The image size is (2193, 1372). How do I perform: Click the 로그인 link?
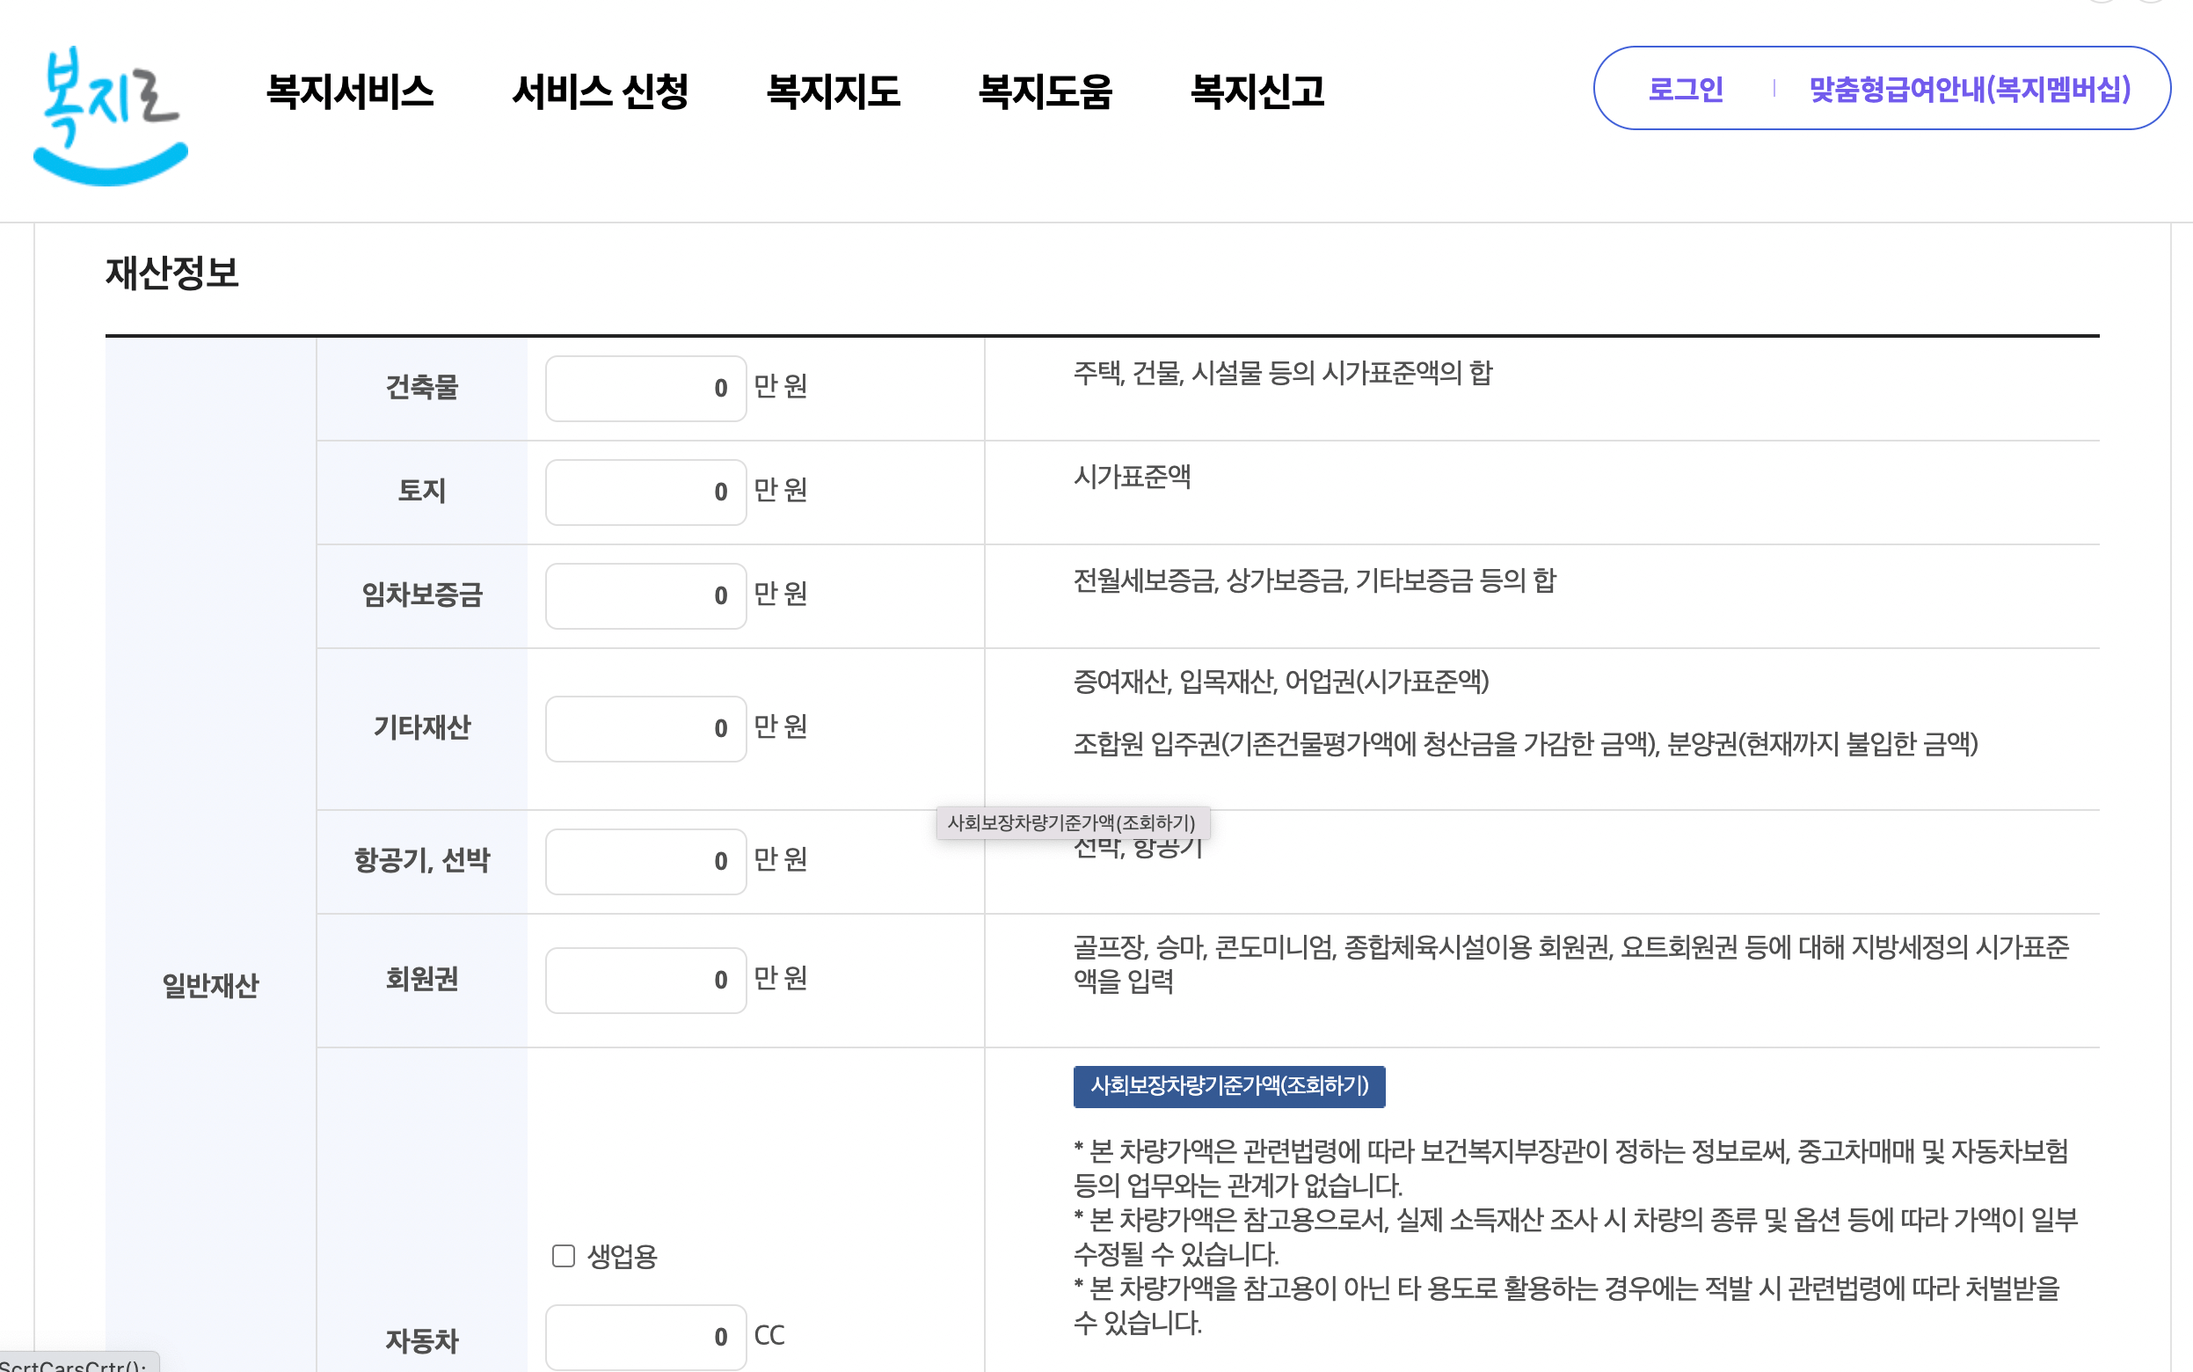1685,89
